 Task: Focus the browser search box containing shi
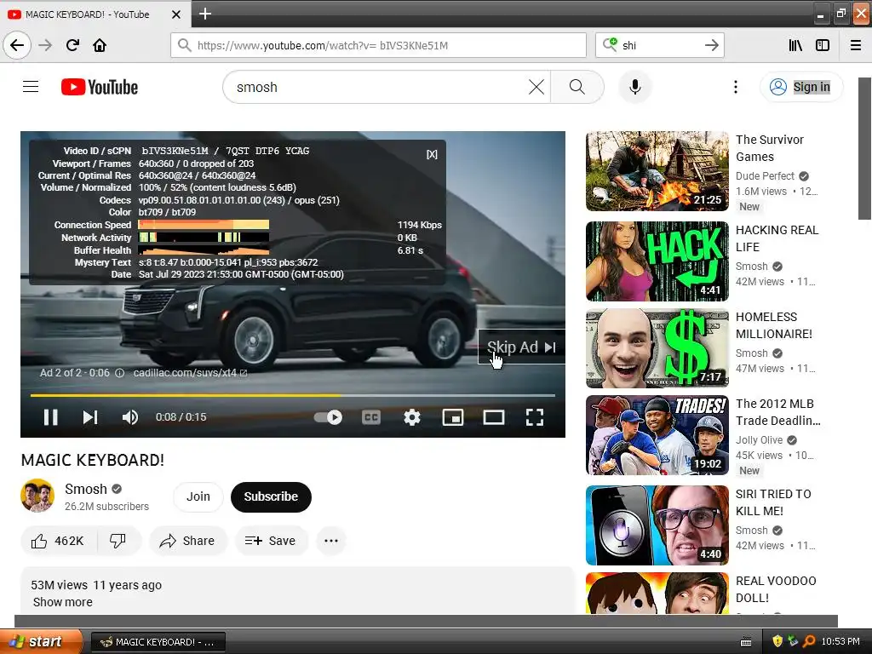(x=660, y=45)
